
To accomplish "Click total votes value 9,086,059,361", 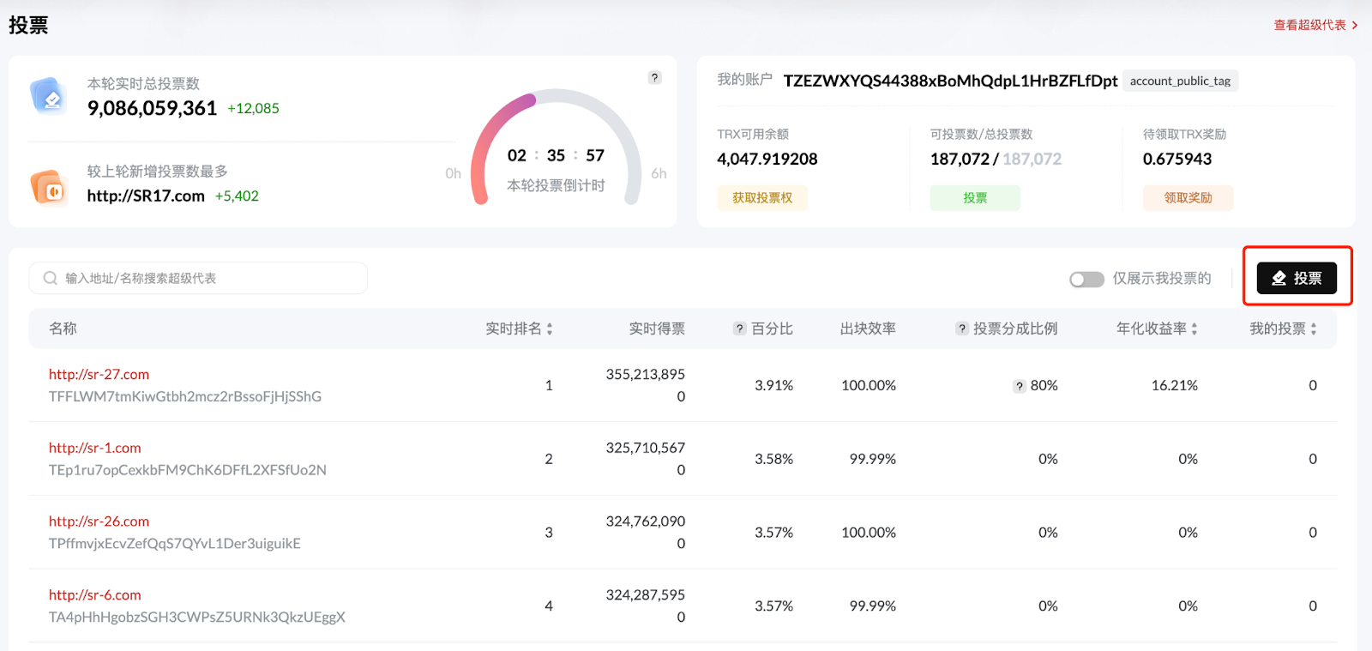I will pyautogui.click(x=152, y=108).
